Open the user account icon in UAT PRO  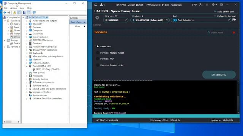[x=200, y=5]
